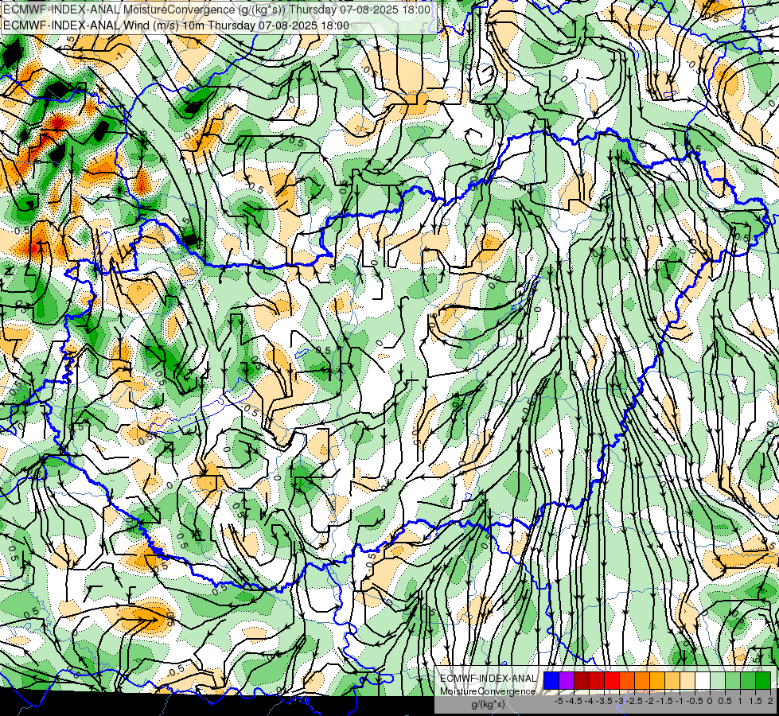The width and height of the screenshot is (779, 716).
Task: Click the -3.5 tick label in the legend
Action: point(604,701)
